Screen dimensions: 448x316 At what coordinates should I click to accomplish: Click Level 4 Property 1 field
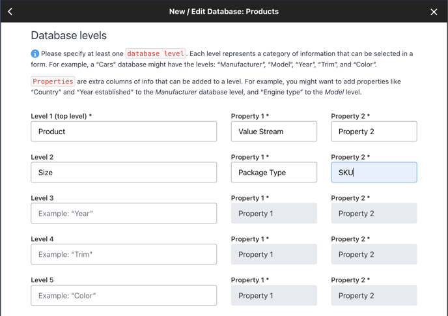point(273,254)
